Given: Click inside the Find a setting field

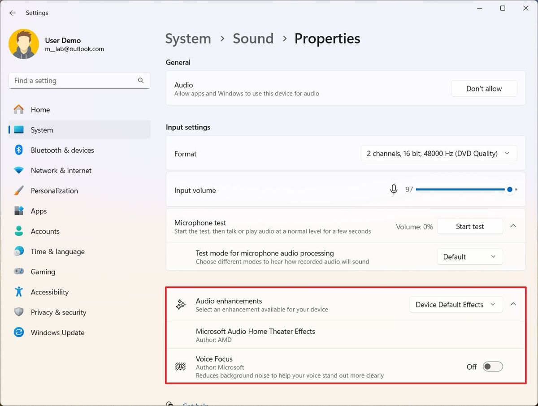Looking at the screenshot, I should [67, 81].
